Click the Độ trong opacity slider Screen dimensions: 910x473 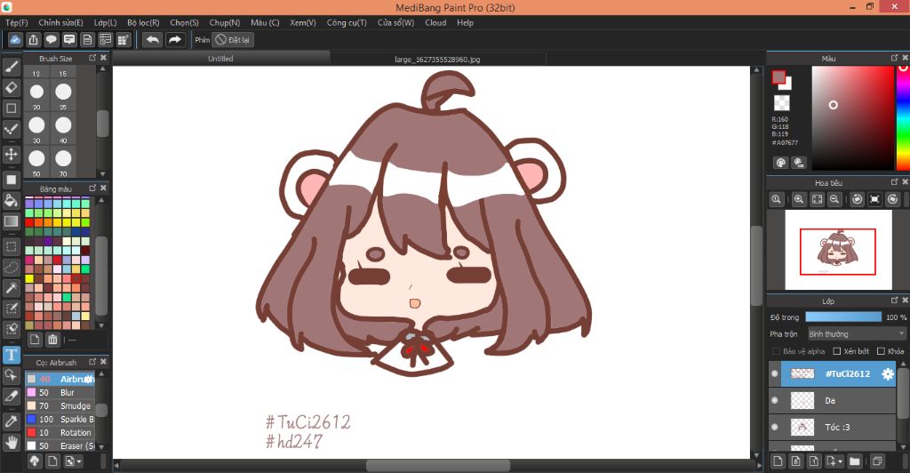843,317
